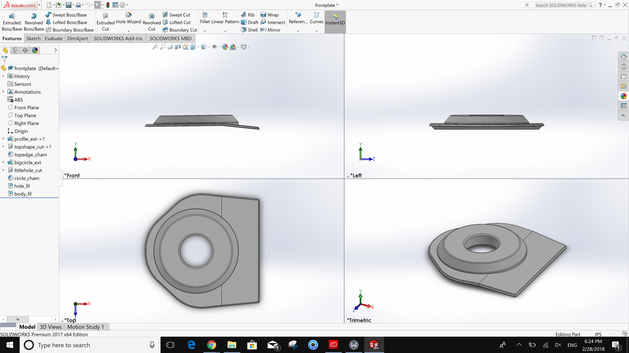Toggle Instant3D mode
The image size is (629, 353).
click(x=335, y=22)
